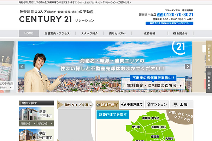This screenshot has height=141, width=212.
Task: Advance to the next banner slide arrow
Action: [x=188, y=67]
